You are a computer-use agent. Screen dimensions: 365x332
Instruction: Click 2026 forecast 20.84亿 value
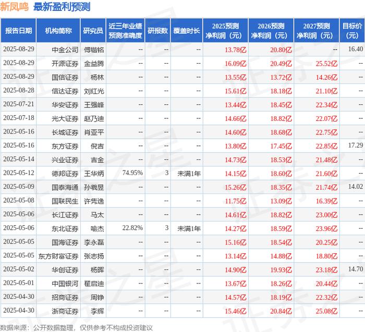tap(281, 311)
